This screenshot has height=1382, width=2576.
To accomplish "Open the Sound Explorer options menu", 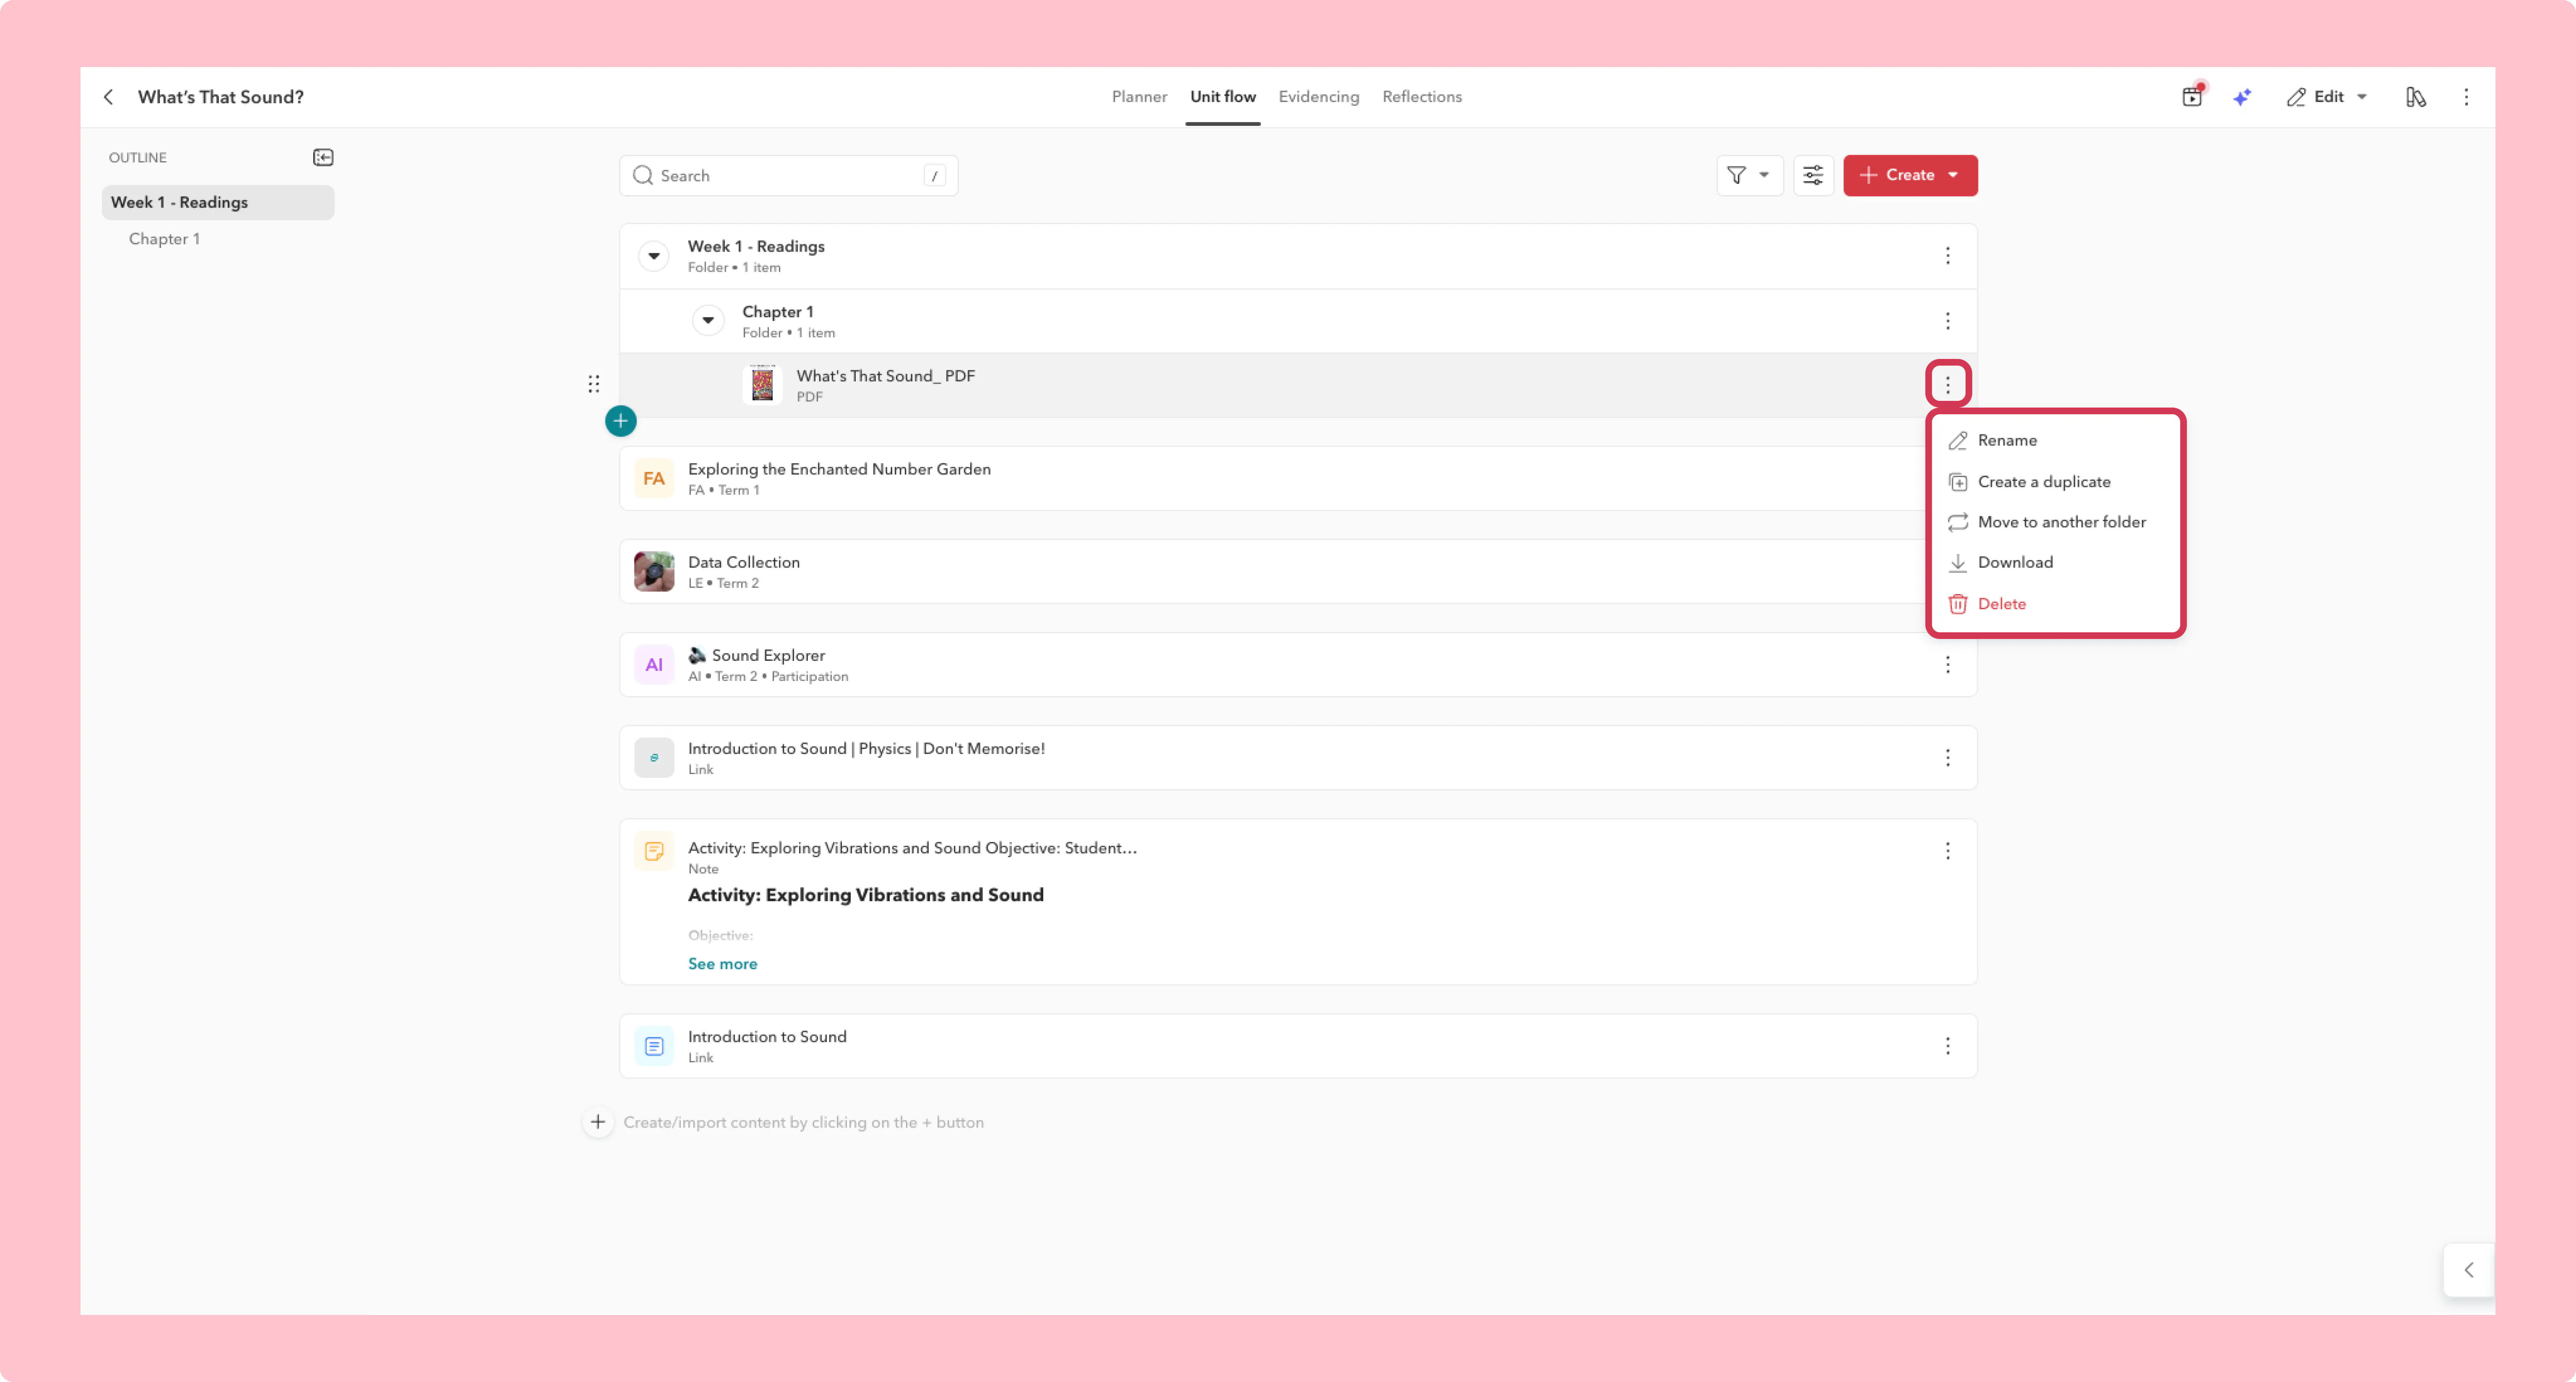I will [x=1947, y=665].
